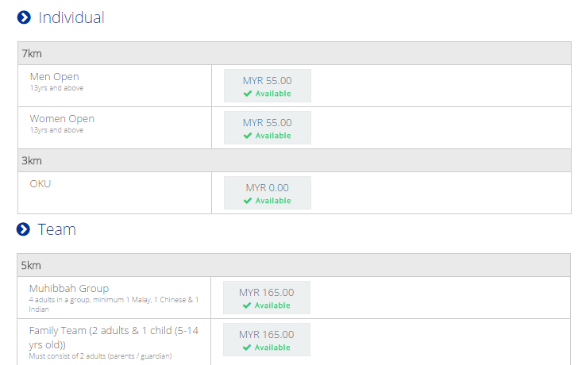Click the green checkmark for Muhibbah Group
The width and height of the screenshot is (582, 365).
(x=247, y=305)
